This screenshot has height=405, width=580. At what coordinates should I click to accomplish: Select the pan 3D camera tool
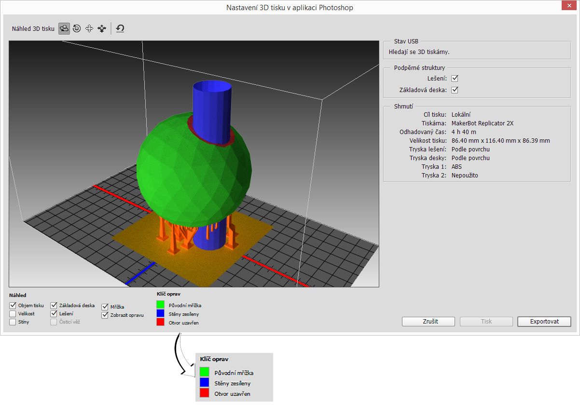89,28
